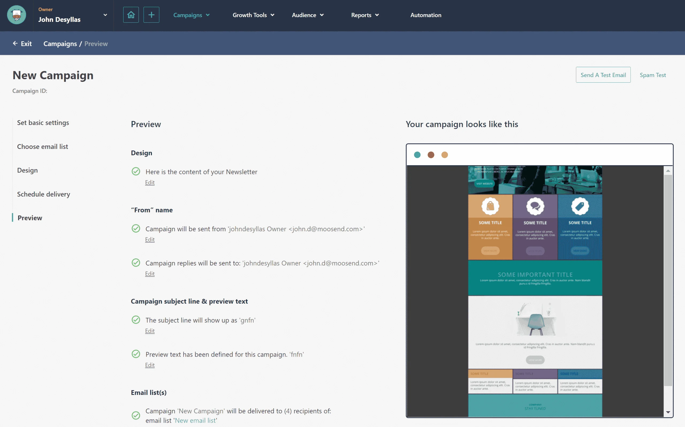Image resolution: width=685 pixels, height=427 pixels.
Task: Click check icon beside email list recipients row
Action: pos(136,416)
